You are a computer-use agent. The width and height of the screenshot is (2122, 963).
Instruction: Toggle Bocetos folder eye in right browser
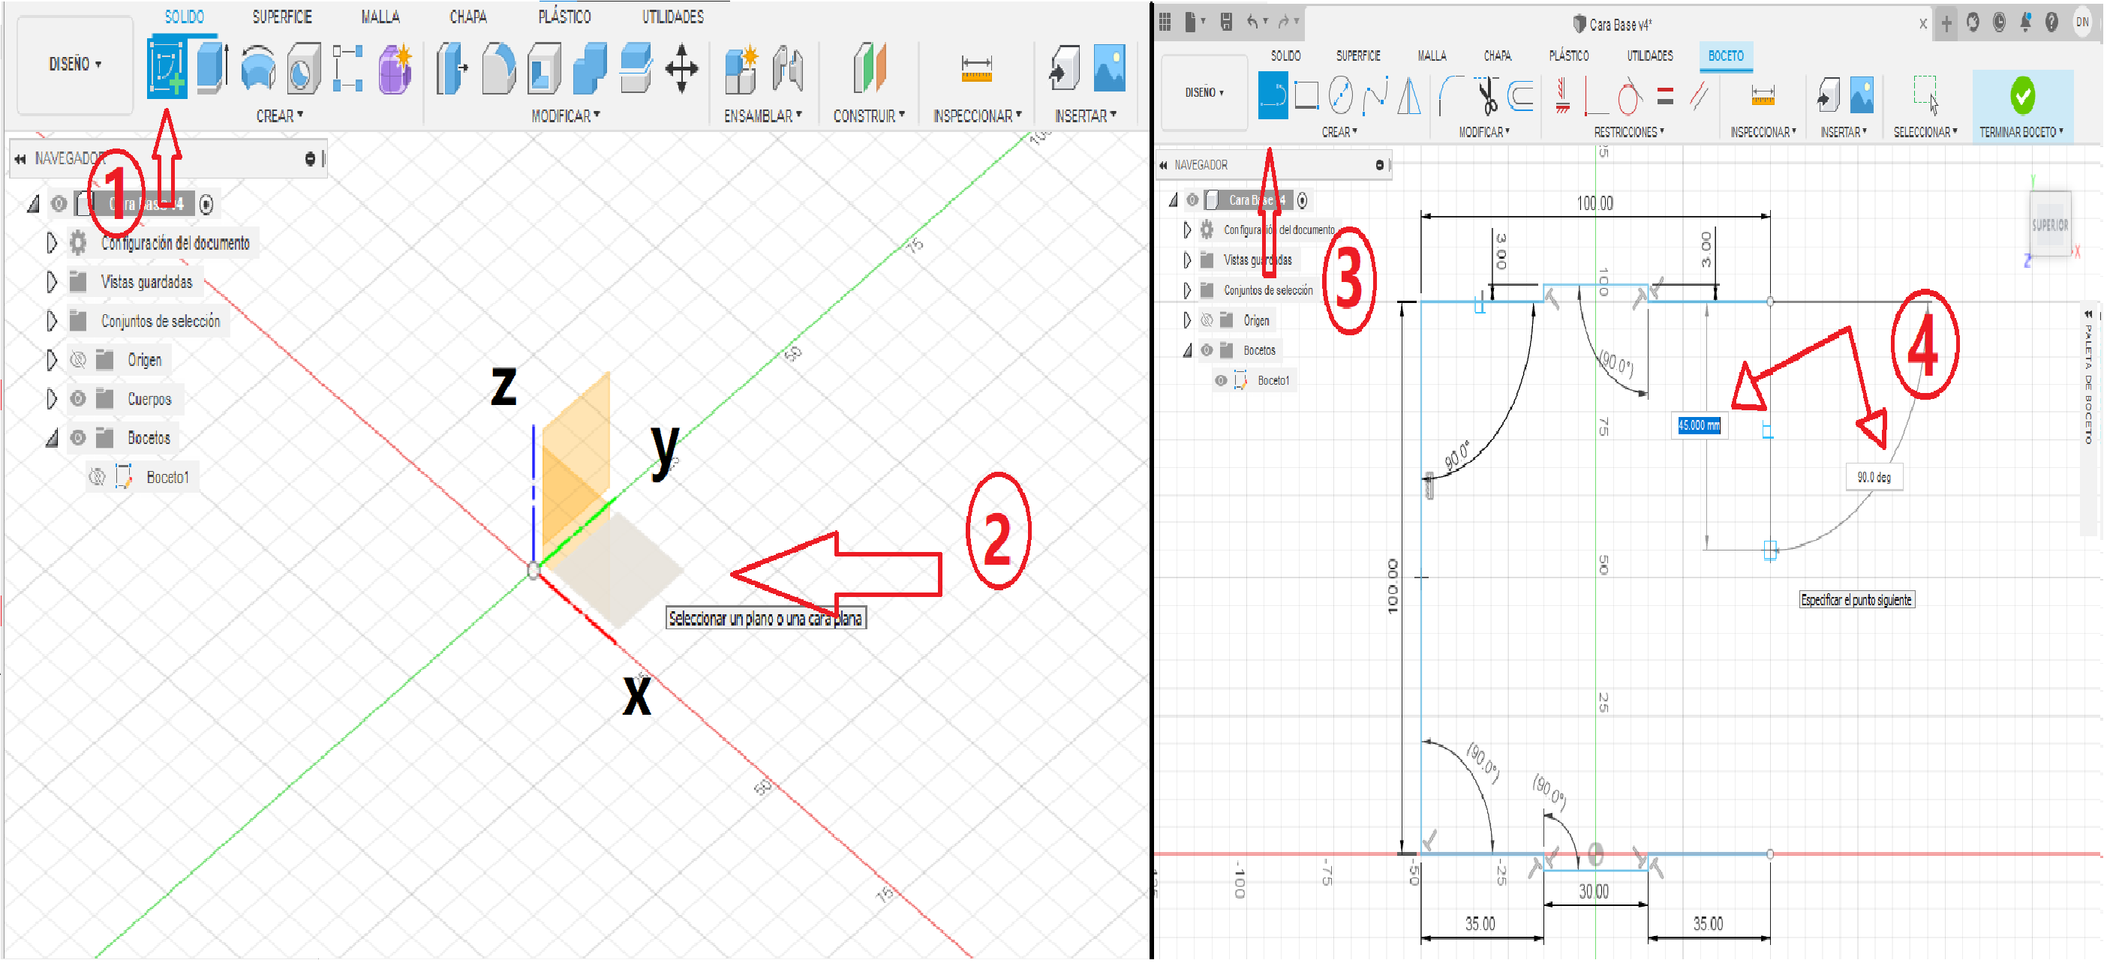coord(1207,351)
